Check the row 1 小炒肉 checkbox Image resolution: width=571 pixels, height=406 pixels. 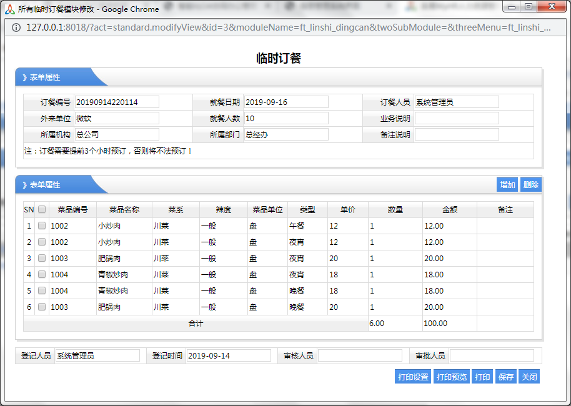[42, 225]
